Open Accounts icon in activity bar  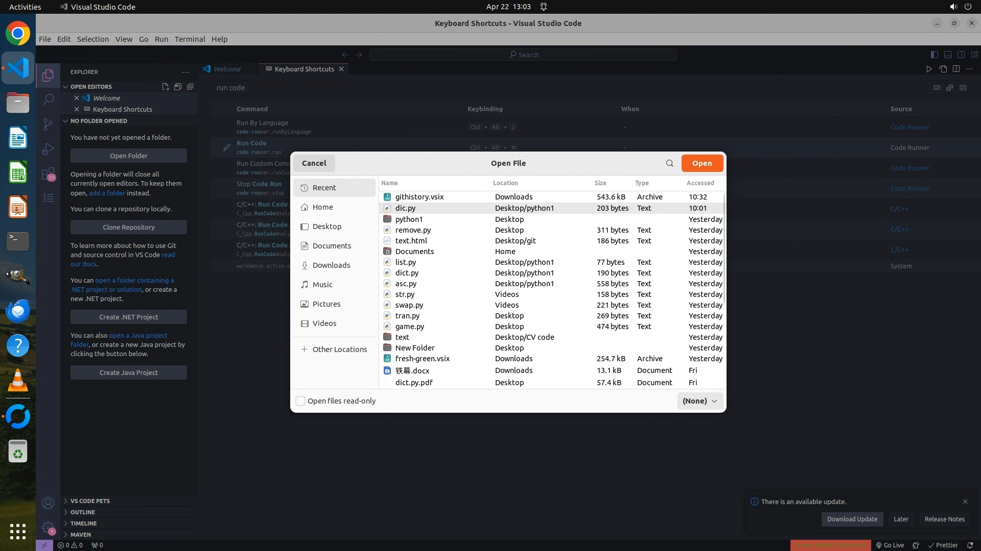point(48,503)
